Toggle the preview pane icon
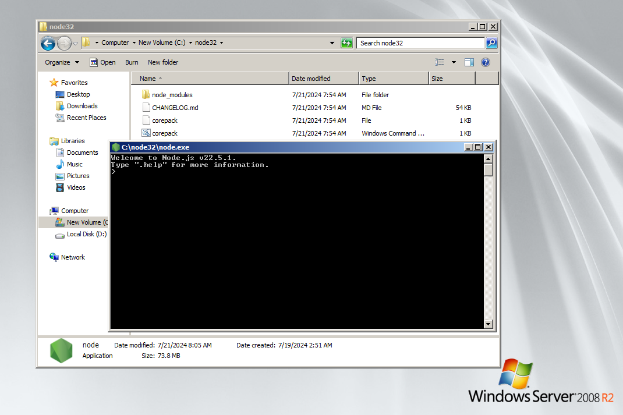 469,62
